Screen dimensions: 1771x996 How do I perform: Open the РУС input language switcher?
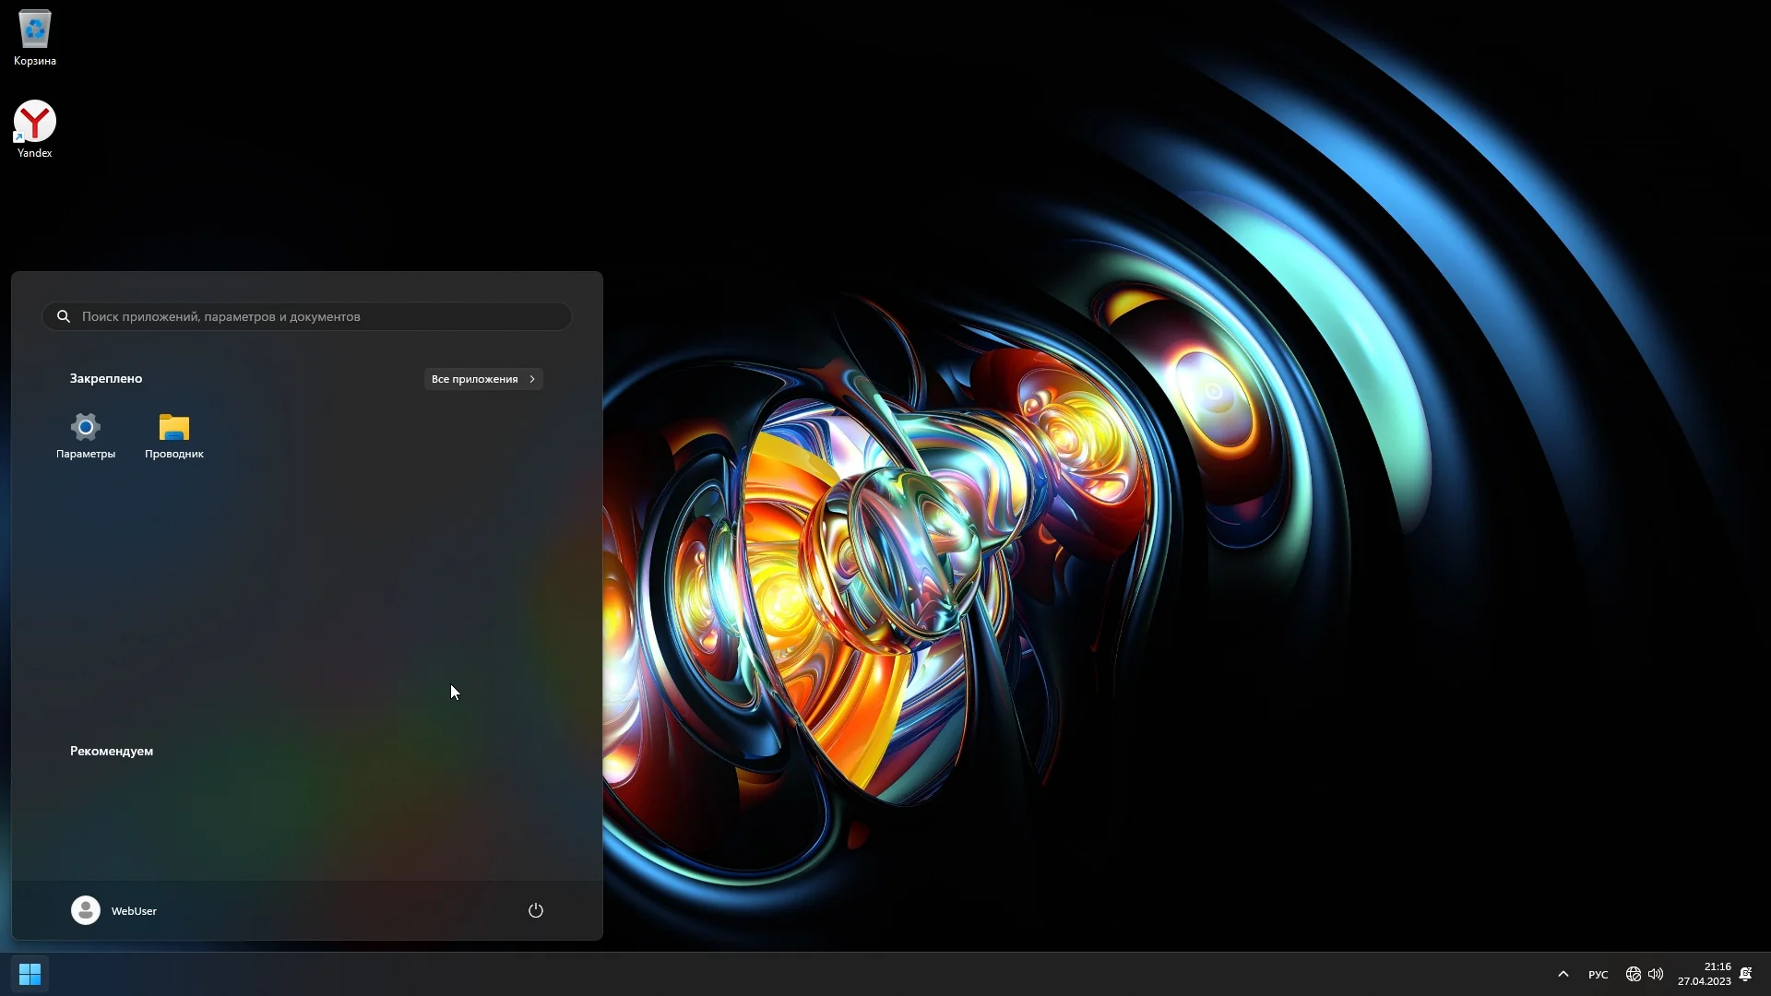(x=1598, y=975)
